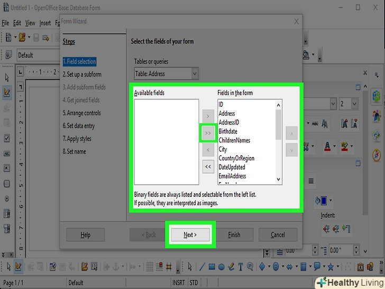Viewport: 385px width, 289px height.
Task: Open the Stars shapes dropdown arrow in drawing toolbar
Action: pos(338,266)
